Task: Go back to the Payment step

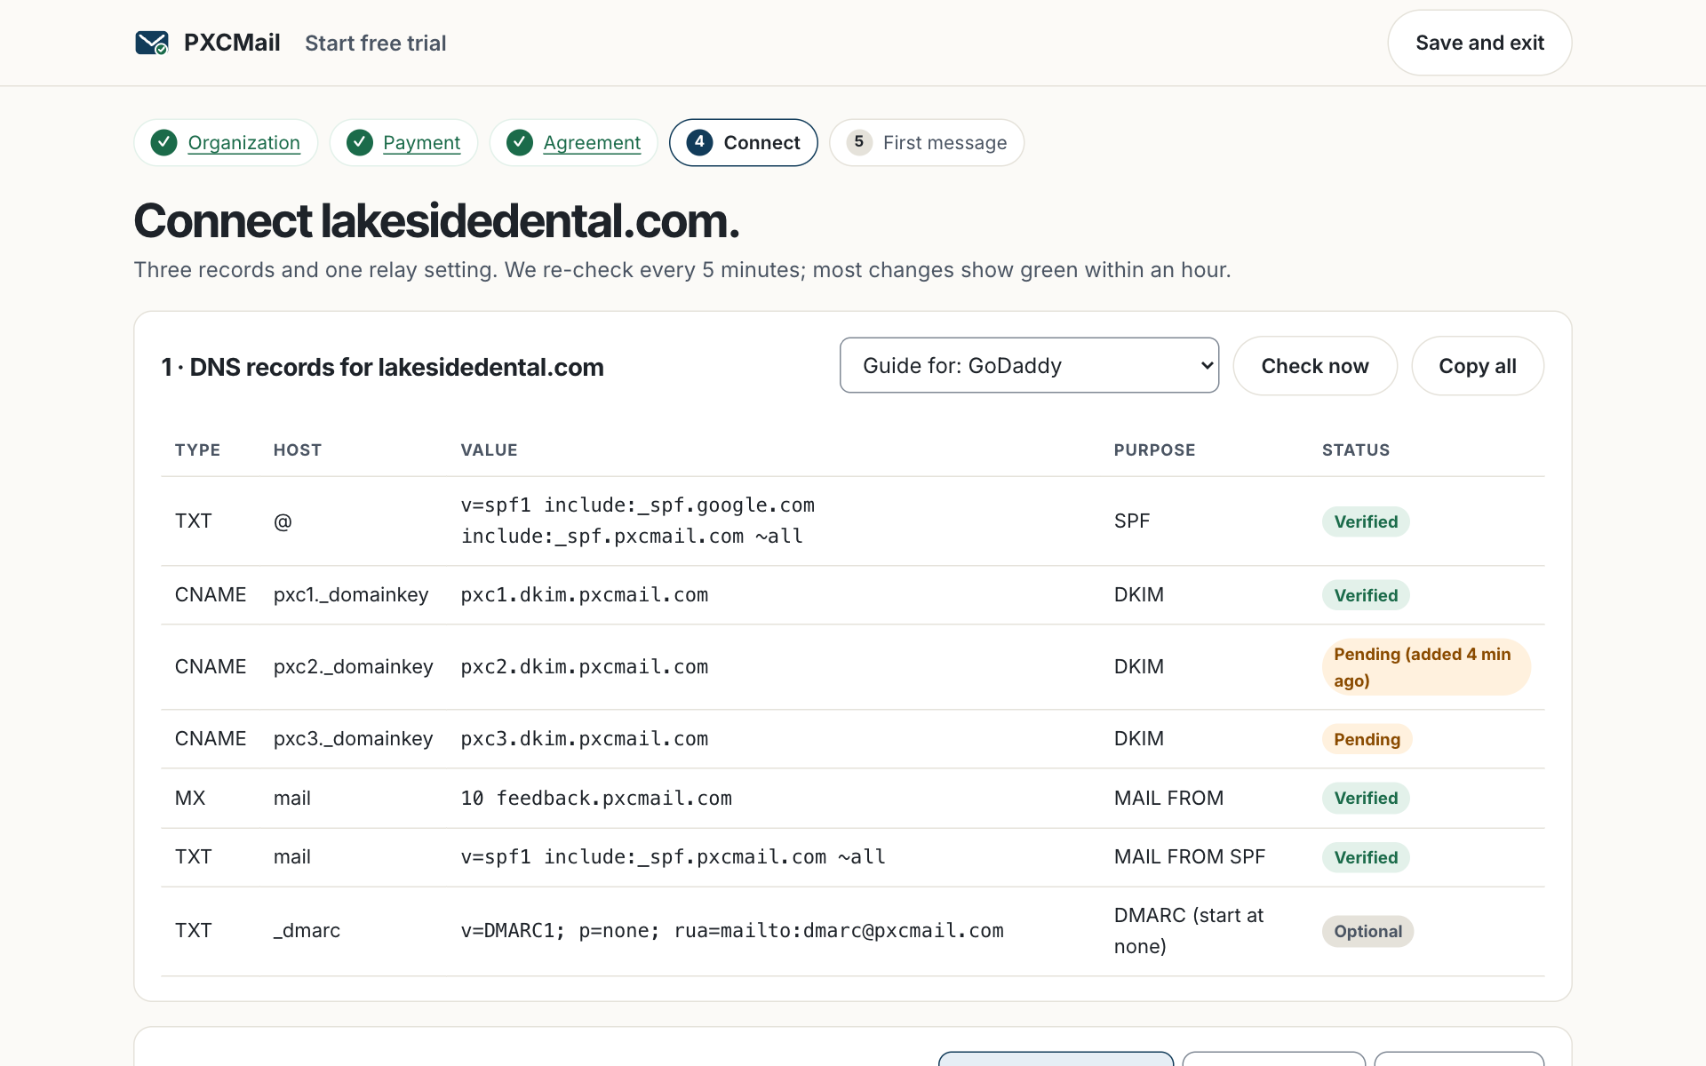Action: pyautogui.click(x=421, y=143)
